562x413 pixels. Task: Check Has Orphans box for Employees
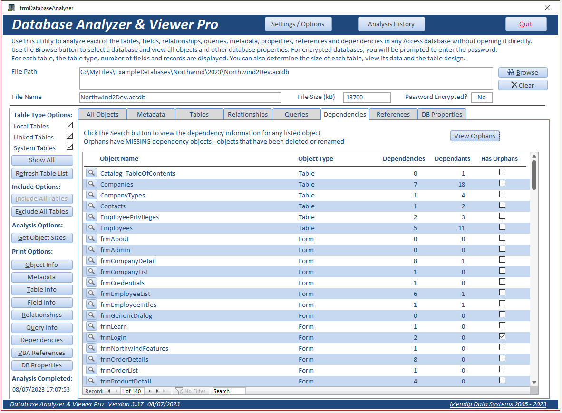pos(502,227)
